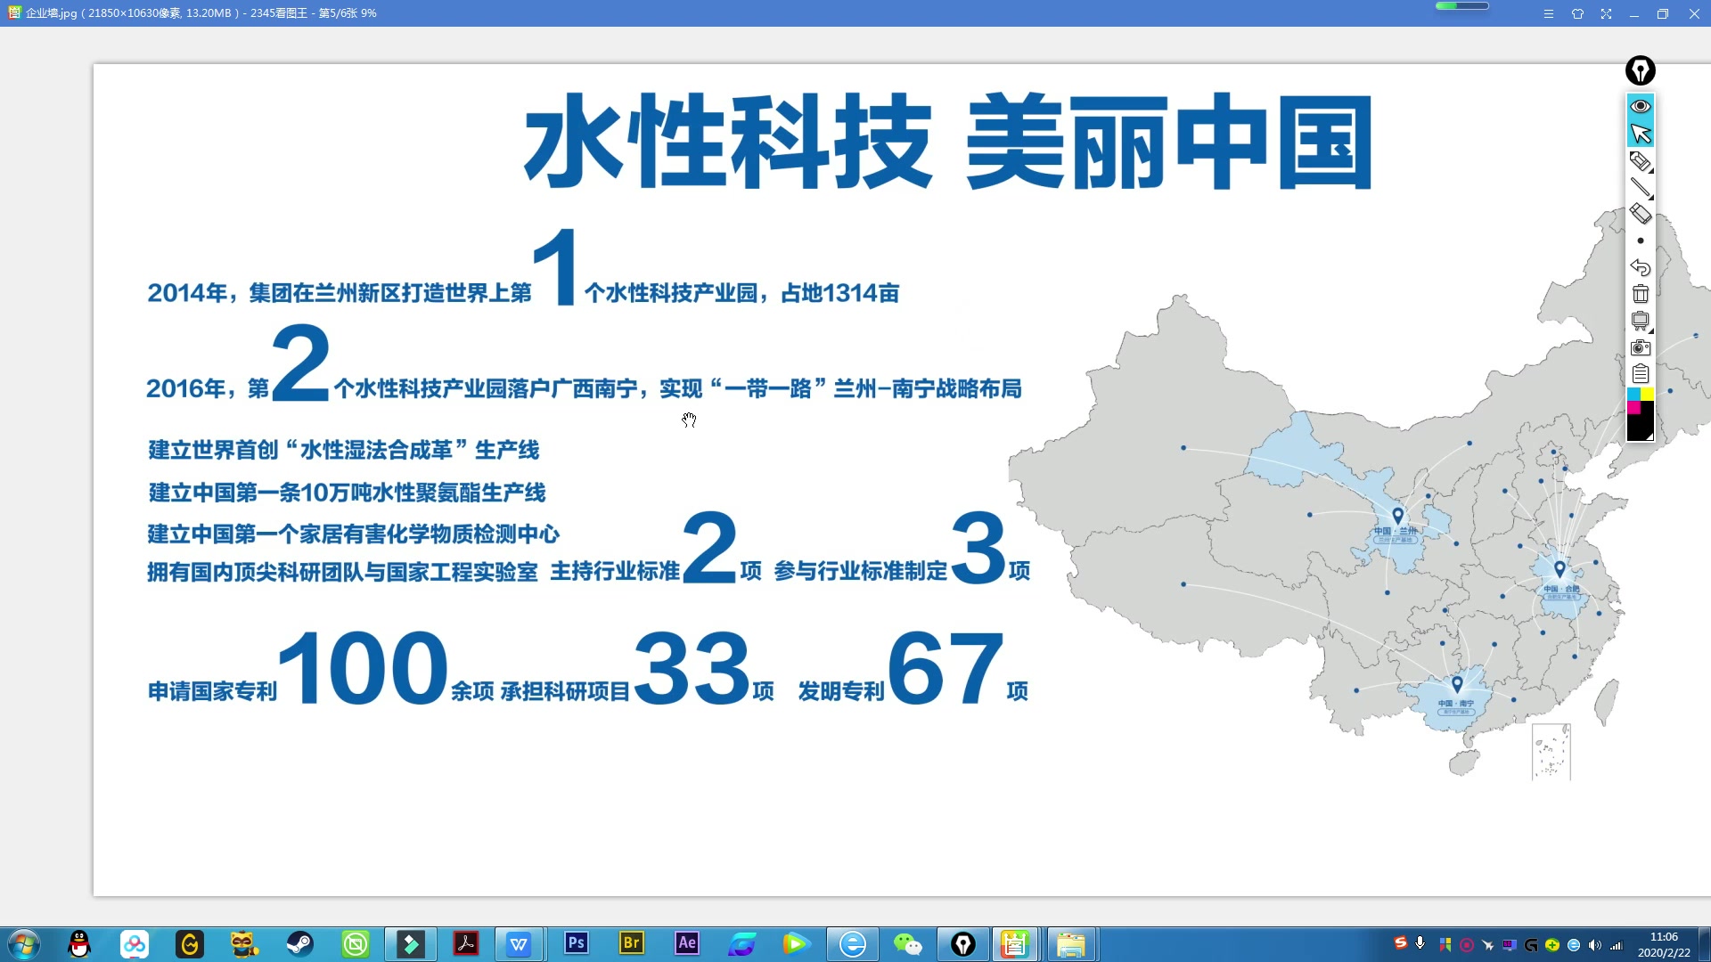Screen dimensions: 1711x962
Task: Click the 中国·南宁 map pin
Action: tap(1457, 684)
